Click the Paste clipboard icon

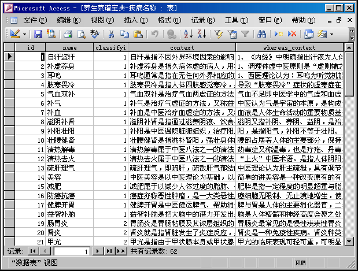138,34
